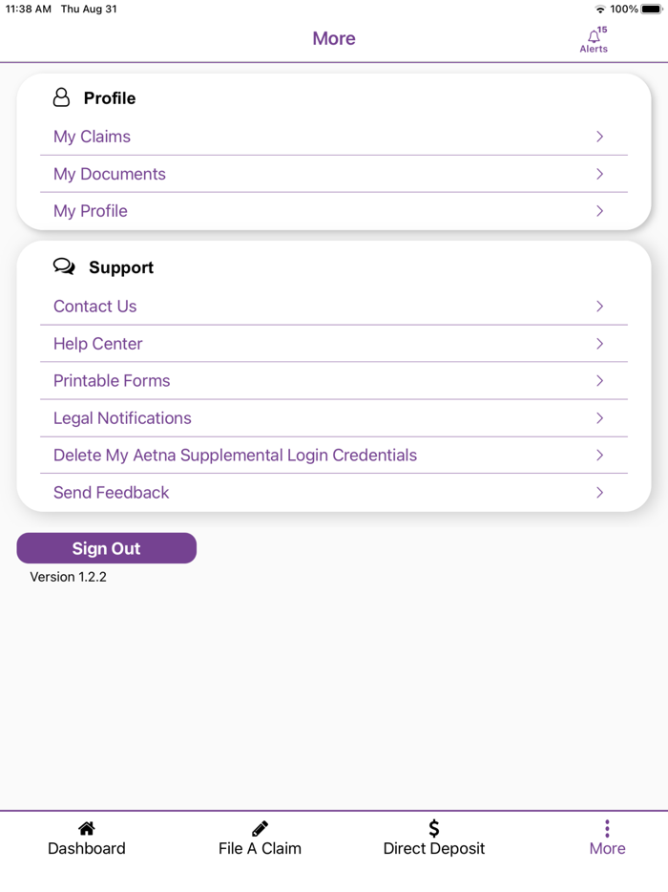The image size is (668, 892).
Task: Click the Support chat bubble icon
Action: 64,266
